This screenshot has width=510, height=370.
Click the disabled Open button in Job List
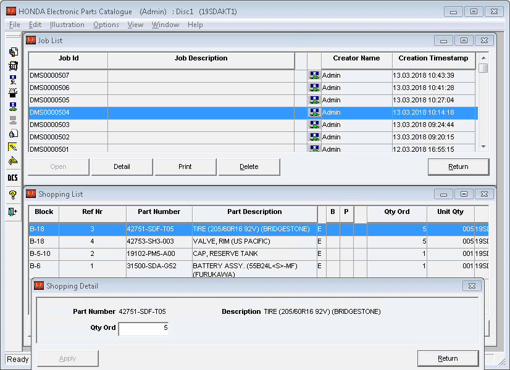click(x=59, y=166)
